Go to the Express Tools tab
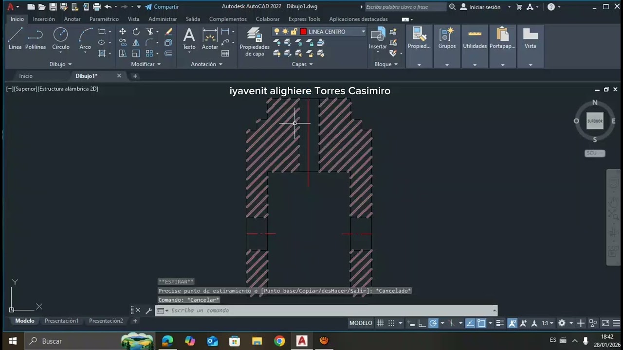 [304, 19]
